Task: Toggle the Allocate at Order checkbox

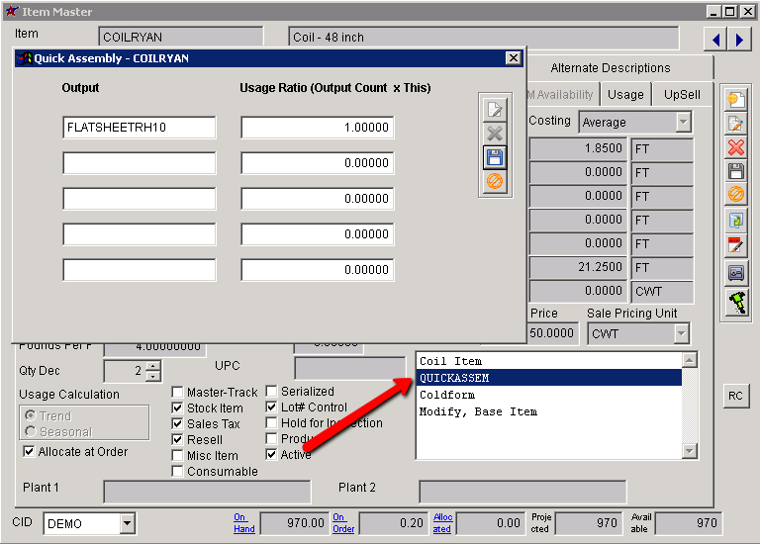Action: (x=29, y=452)
